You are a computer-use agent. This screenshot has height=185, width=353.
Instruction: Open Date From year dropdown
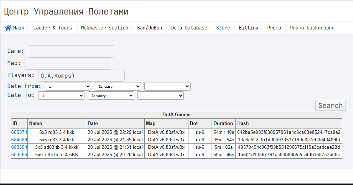[167, 86]
